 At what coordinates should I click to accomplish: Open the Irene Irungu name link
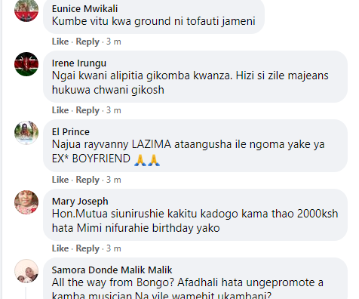point(79,63)
